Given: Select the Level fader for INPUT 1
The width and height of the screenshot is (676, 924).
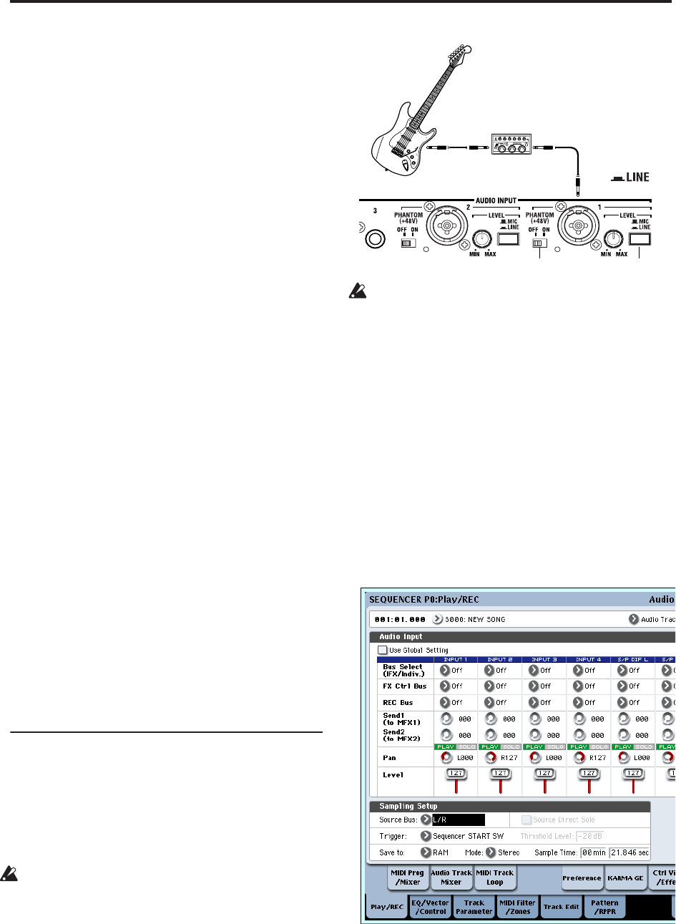Looking at the screenshot, I should [x=456, y=782].
